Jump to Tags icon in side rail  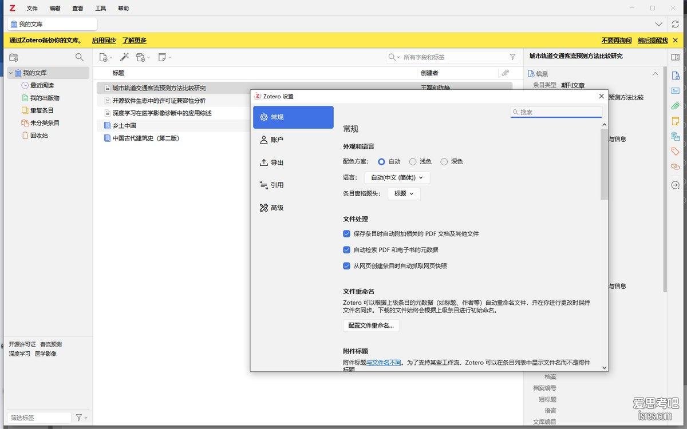(x=676, y=152)
